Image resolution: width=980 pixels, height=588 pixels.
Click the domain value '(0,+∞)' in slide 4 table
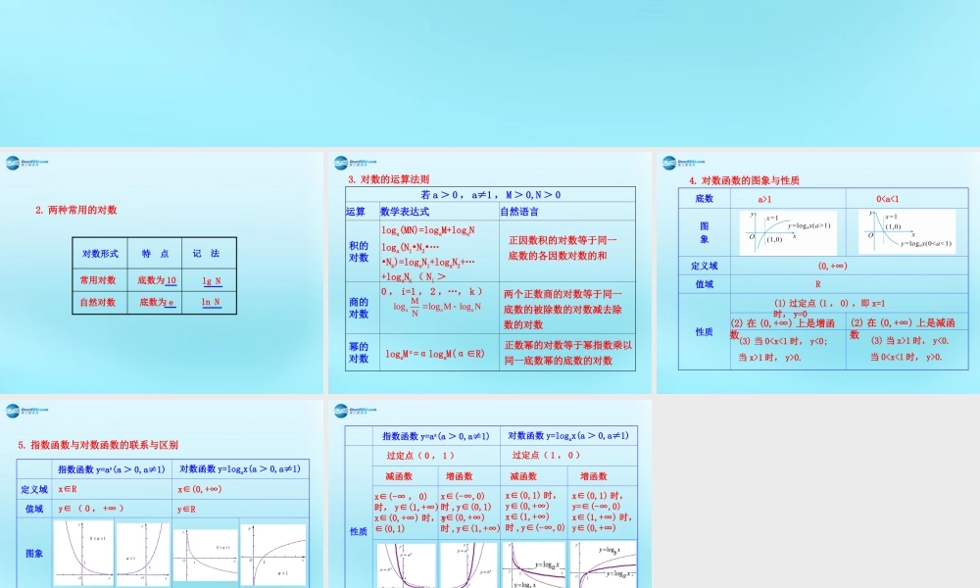click(832, 267)
